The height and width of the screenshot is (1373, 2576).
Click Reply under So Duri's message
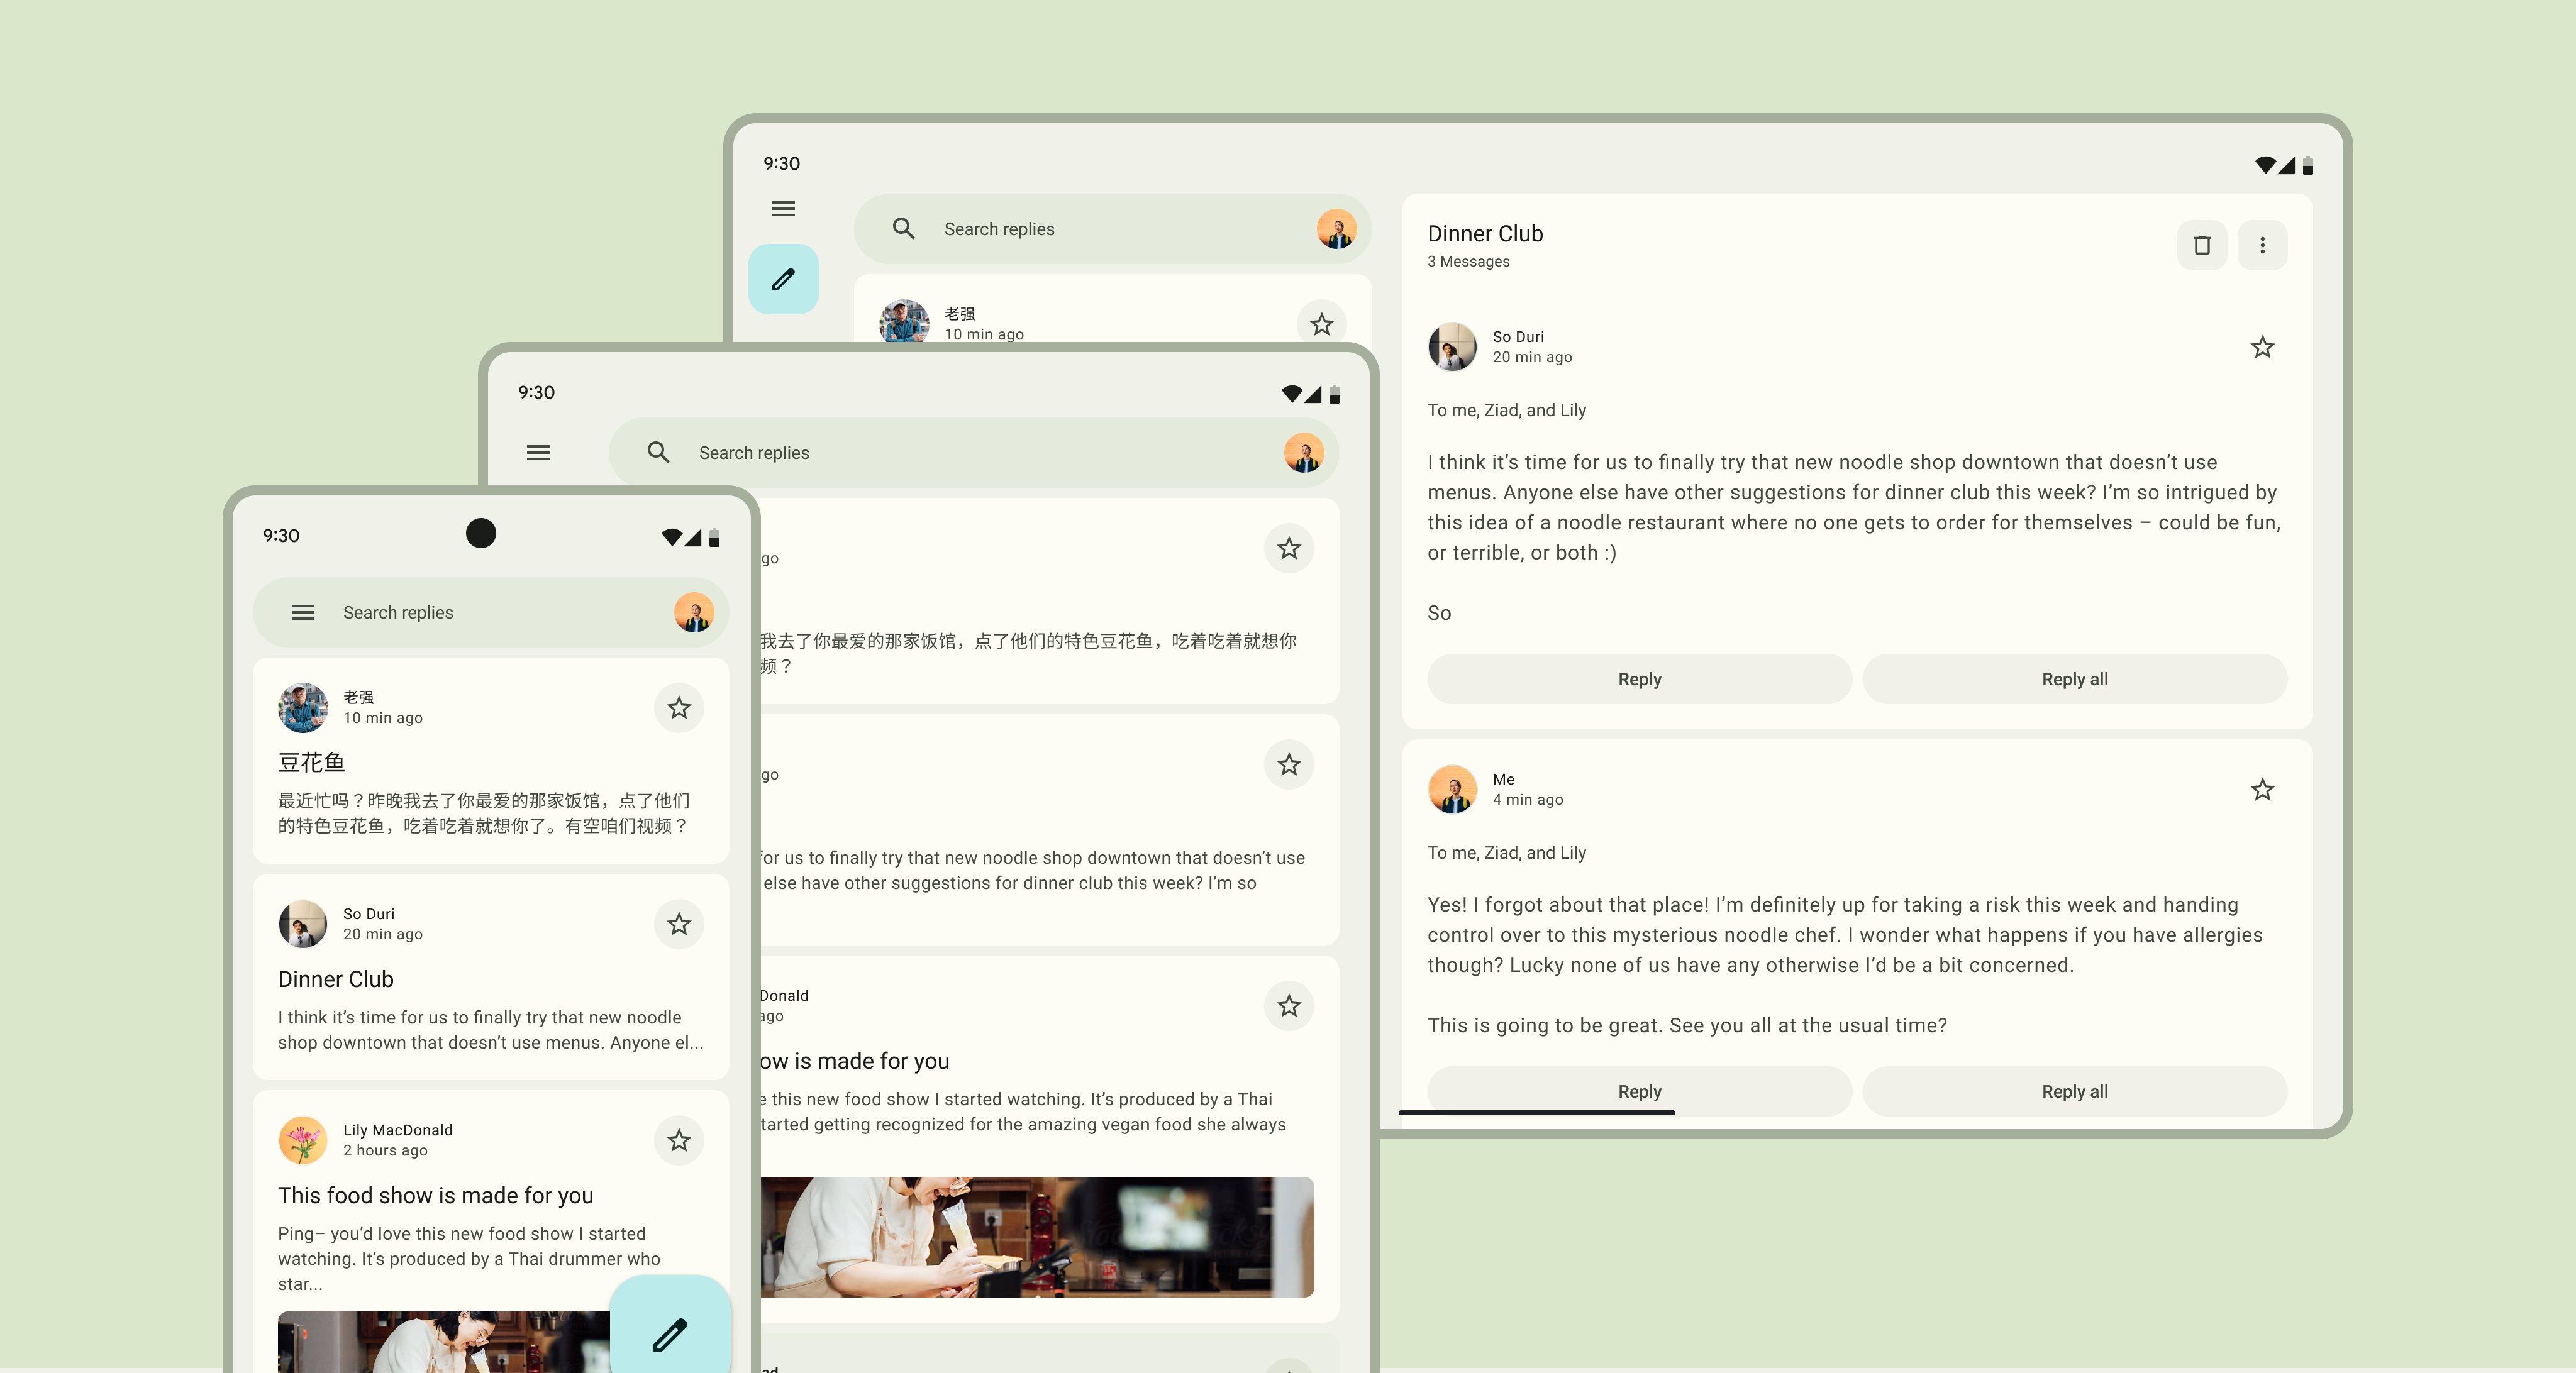click(1639, 680)
